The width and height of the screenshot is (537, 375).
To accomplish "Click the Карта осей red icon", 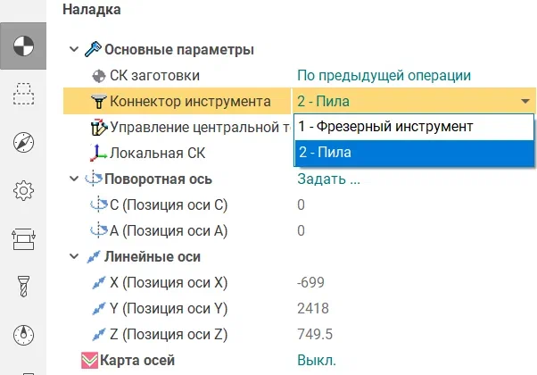I will (x=90, y=361).
